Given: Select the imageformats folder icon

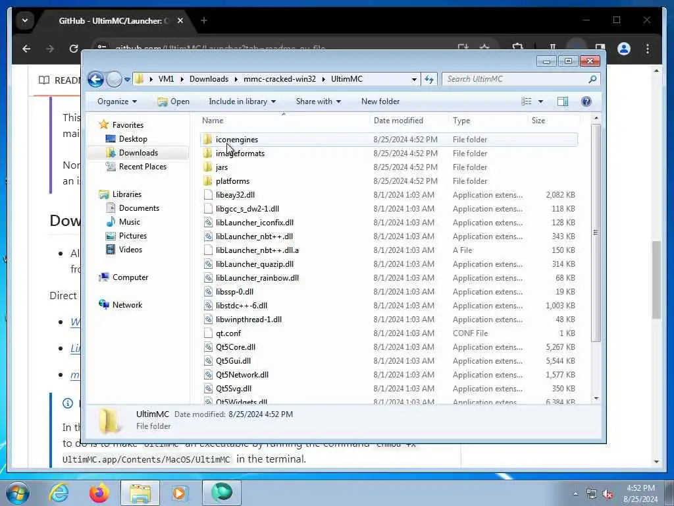Looking at the screenshot, I should click(x=207, y=153).
